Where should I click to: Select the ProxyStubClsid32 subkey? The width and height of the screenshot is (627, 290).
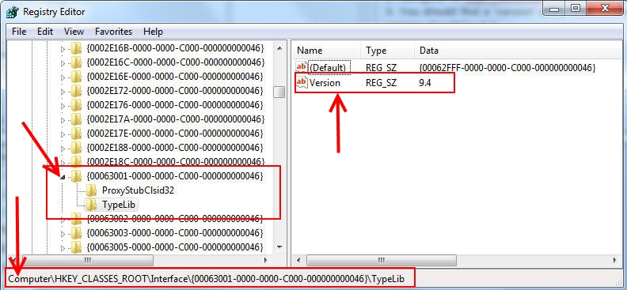pos(138,190)
